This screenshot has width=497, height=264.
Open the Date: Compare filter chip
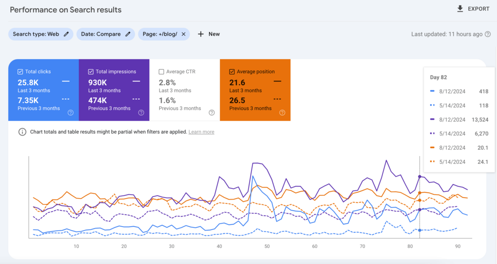(x=100, y=34)
